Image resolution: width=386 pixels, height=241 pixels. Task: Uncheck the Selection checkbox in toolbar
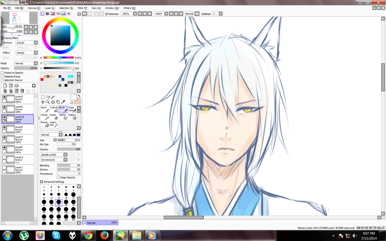click(107, 14)
